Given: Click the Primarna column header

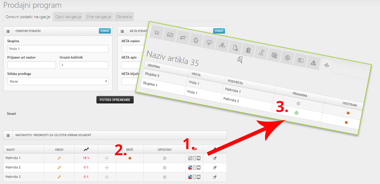Looking at the screenshot, I should click(x=300, y=95).
